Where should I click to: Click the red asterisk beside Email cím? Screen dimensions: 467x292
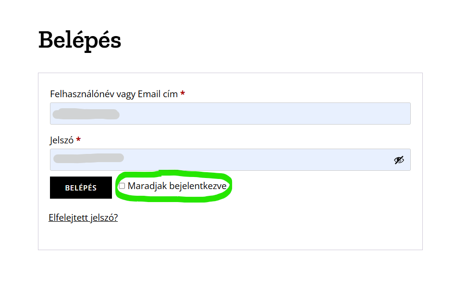tap(183, 94)
